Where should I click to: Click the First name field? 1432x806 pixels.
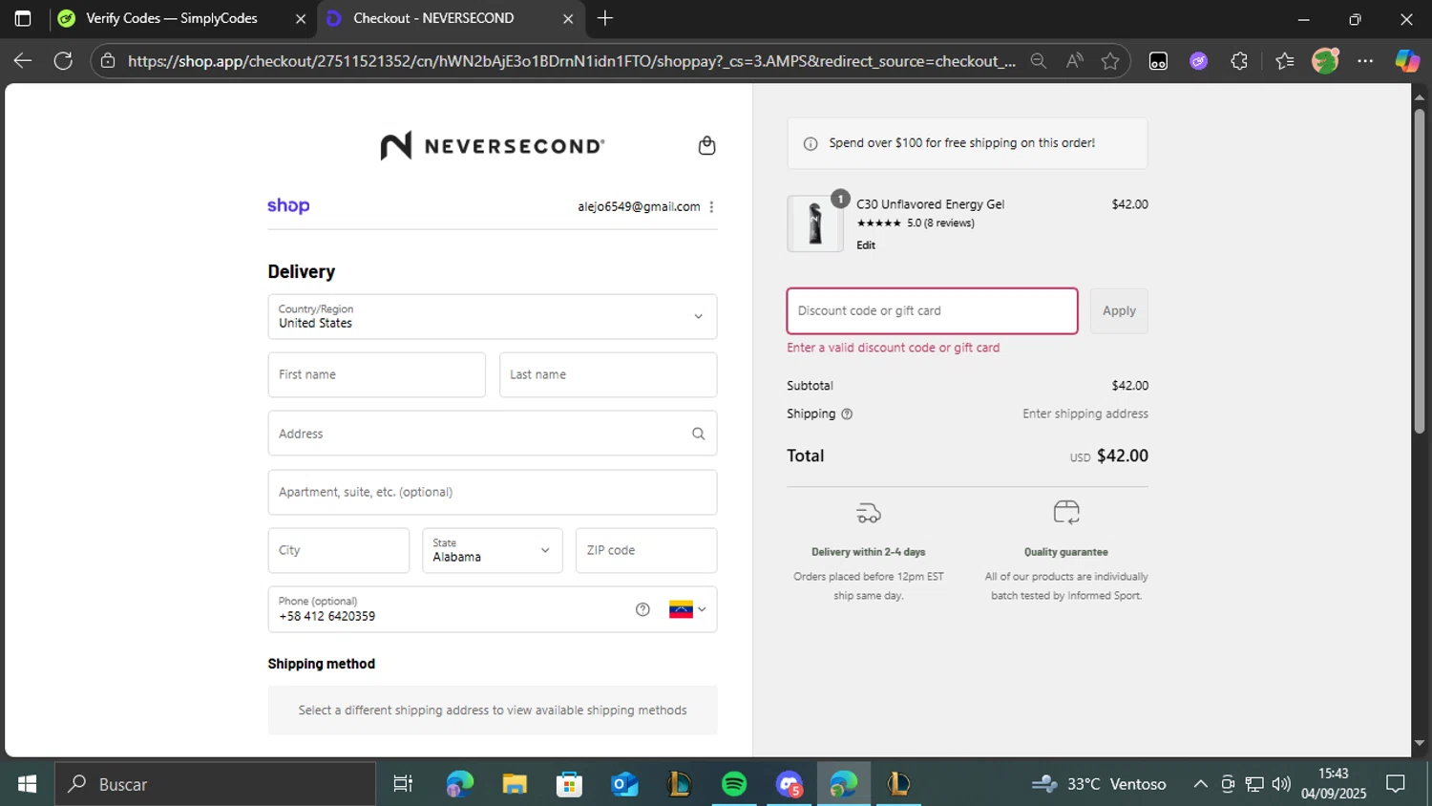377,374
